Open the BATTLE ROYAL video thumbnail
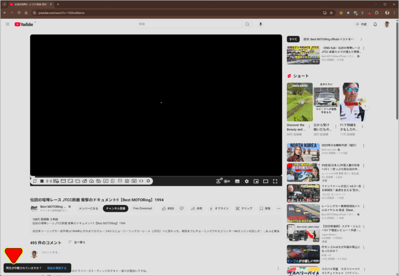The height and width of the screenshot is (276, 399). click(x=303, y=214)
